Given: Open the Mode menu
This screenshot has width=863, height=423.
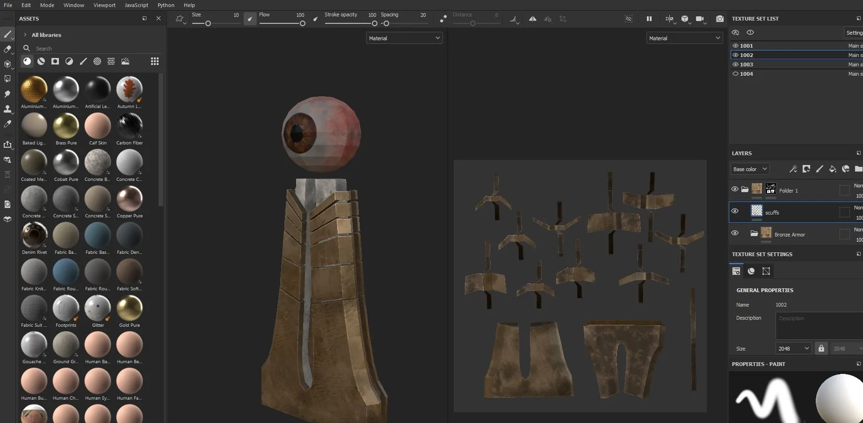Looking at the screenshot, I should [47, 5].
